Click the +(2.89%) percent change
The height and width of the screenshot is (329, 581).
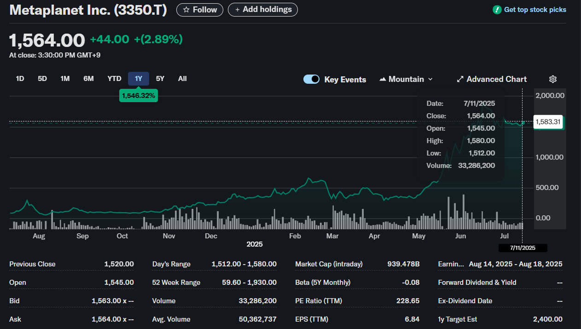(x=158, y=40)
